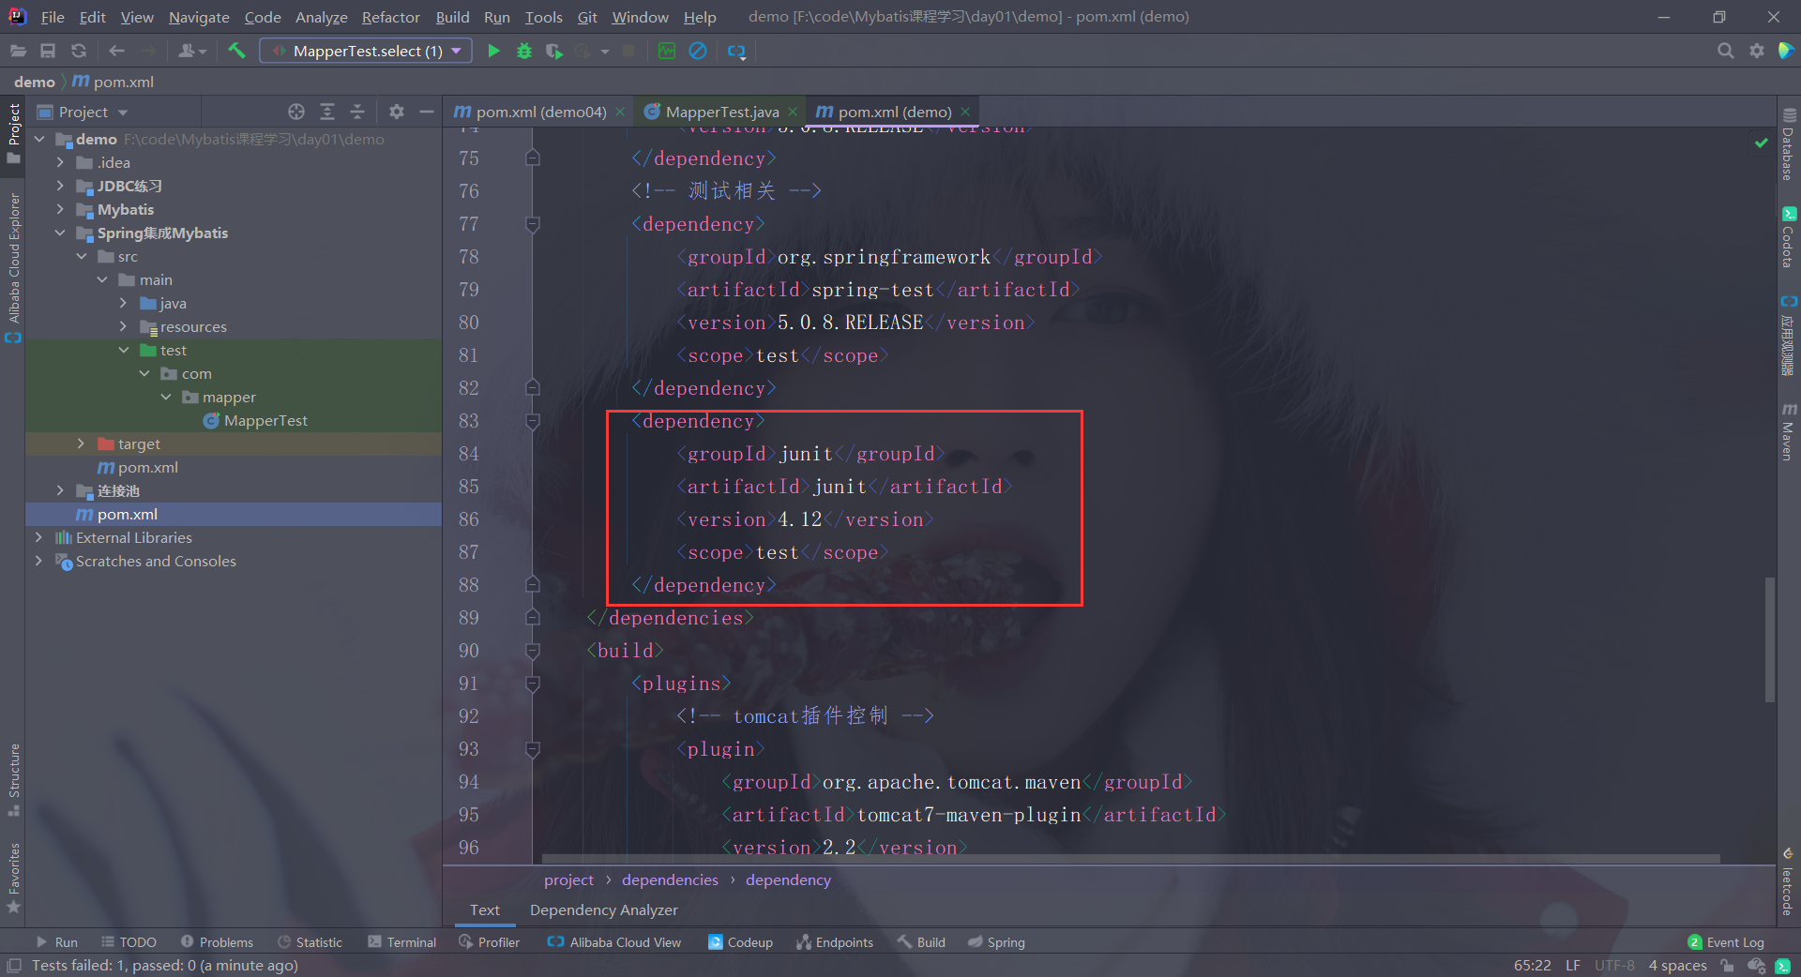1801x977 pixels.
Task: Fold the junit dependency block at line 83
Action: coord(533,421)
